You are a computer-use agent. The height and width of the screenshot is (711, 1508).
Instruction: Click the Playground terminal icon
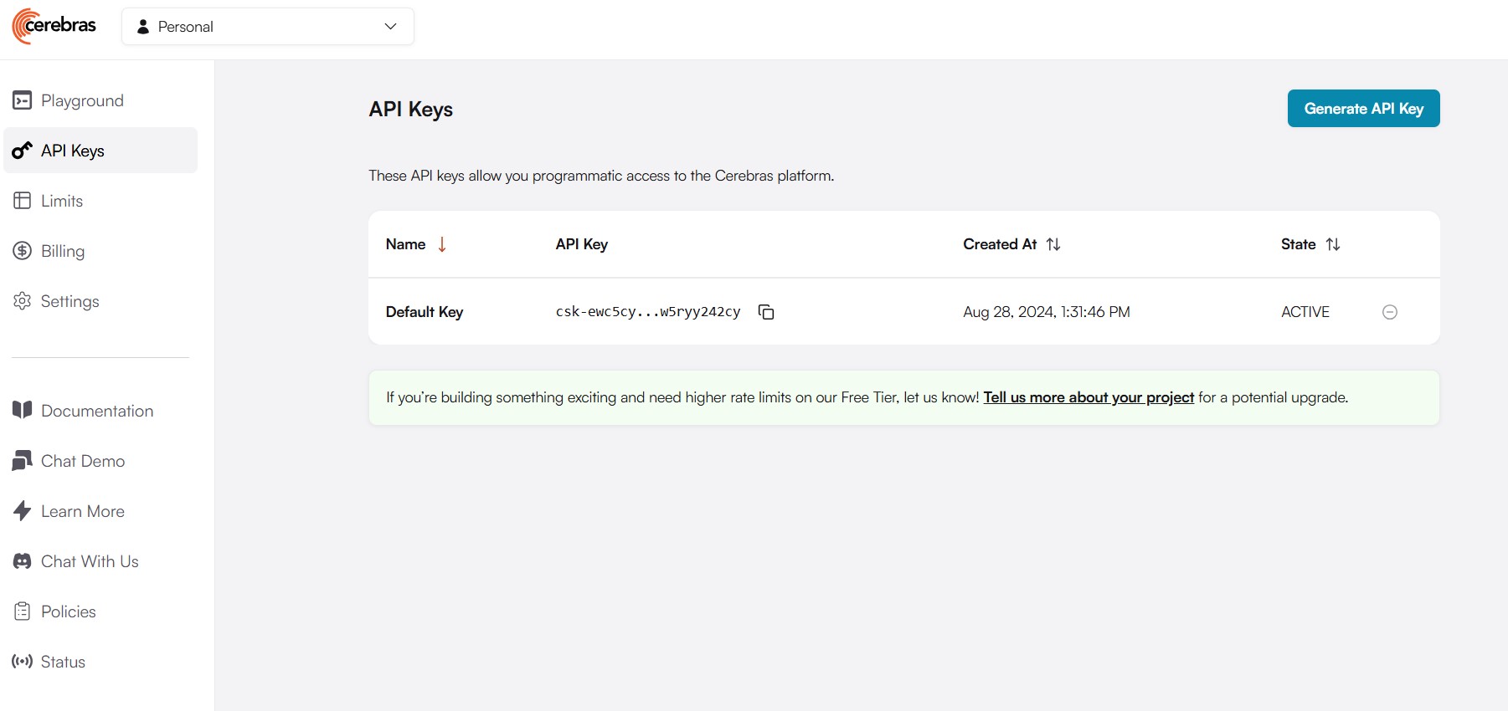click(x=23, y=100)
